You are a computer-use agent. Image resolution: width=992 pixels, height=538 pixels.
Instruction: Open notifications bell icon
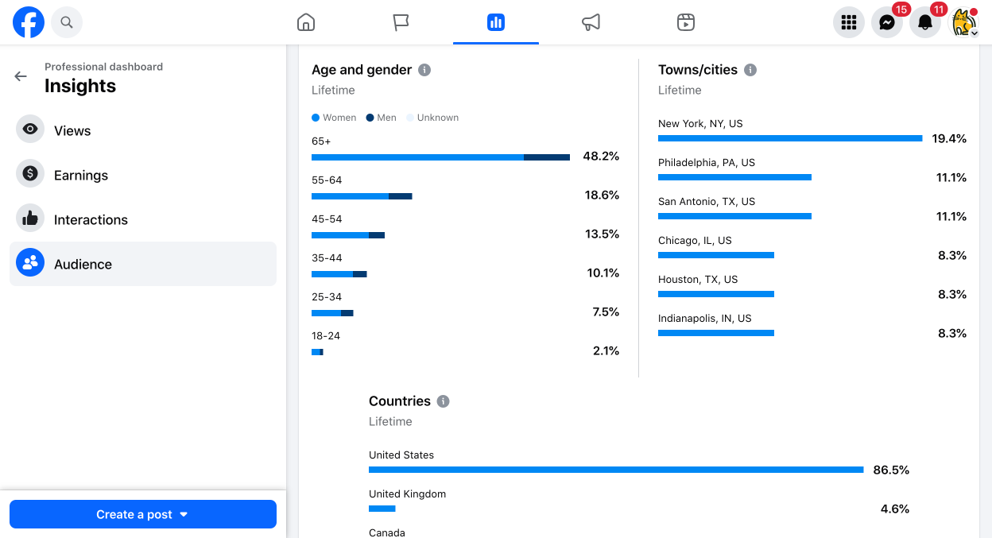tap(925, 22)
